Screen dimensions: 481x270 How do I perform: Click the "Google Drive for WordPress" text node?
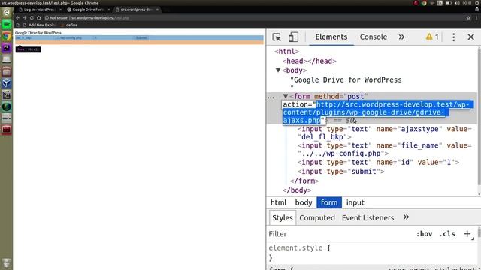(346, 79)
